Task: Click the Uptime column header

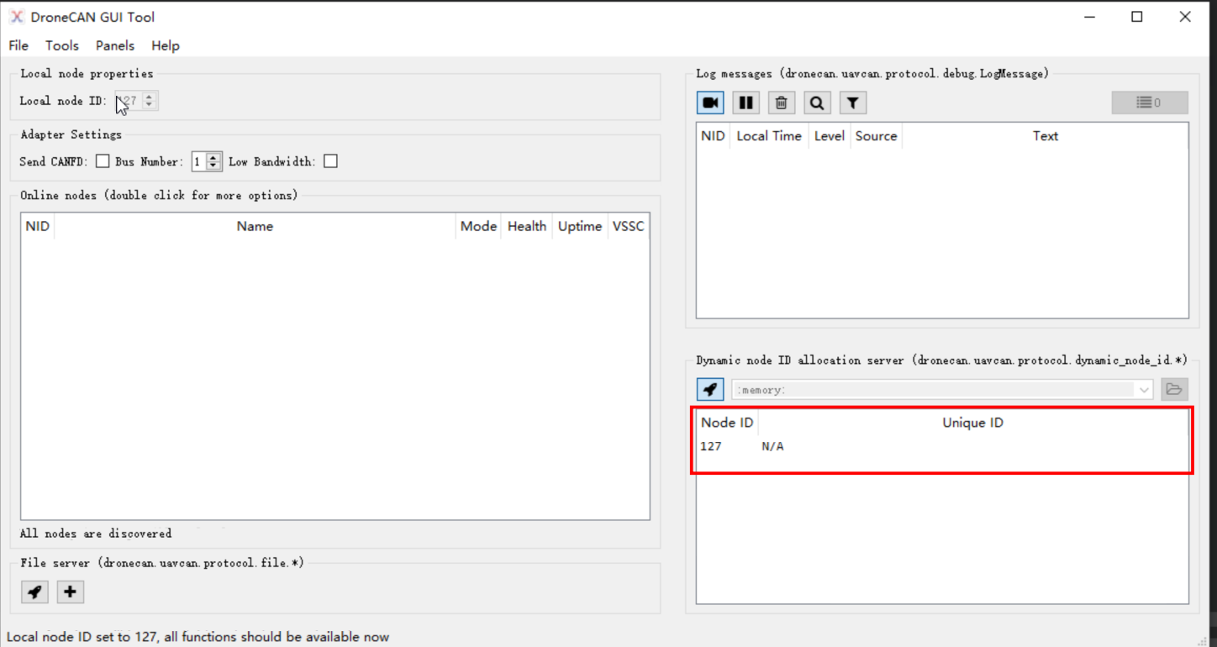Action: (x=579, y=226)
